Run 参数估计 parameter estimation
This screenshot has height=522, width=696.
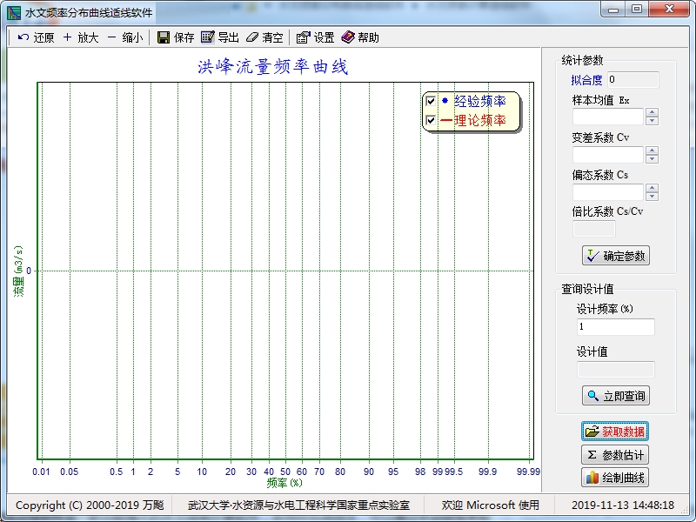615,455
